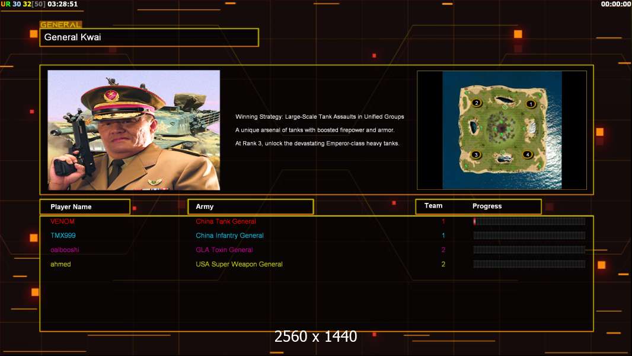Click start position 3 on the map
The image size is (632, 356).
coord(476,154)
